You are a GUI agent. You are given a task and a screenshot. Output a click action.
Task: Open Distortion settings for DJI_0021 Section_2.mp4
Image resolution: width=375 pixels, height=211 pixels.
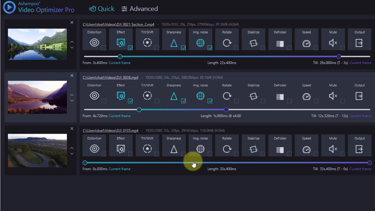pyautogui.click(x=94, y=43)
